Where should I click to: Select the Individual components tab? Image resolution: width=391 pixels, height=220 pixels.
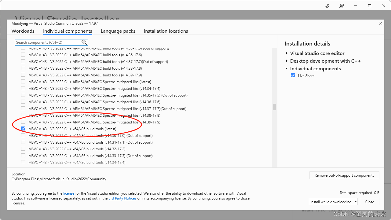68,31
